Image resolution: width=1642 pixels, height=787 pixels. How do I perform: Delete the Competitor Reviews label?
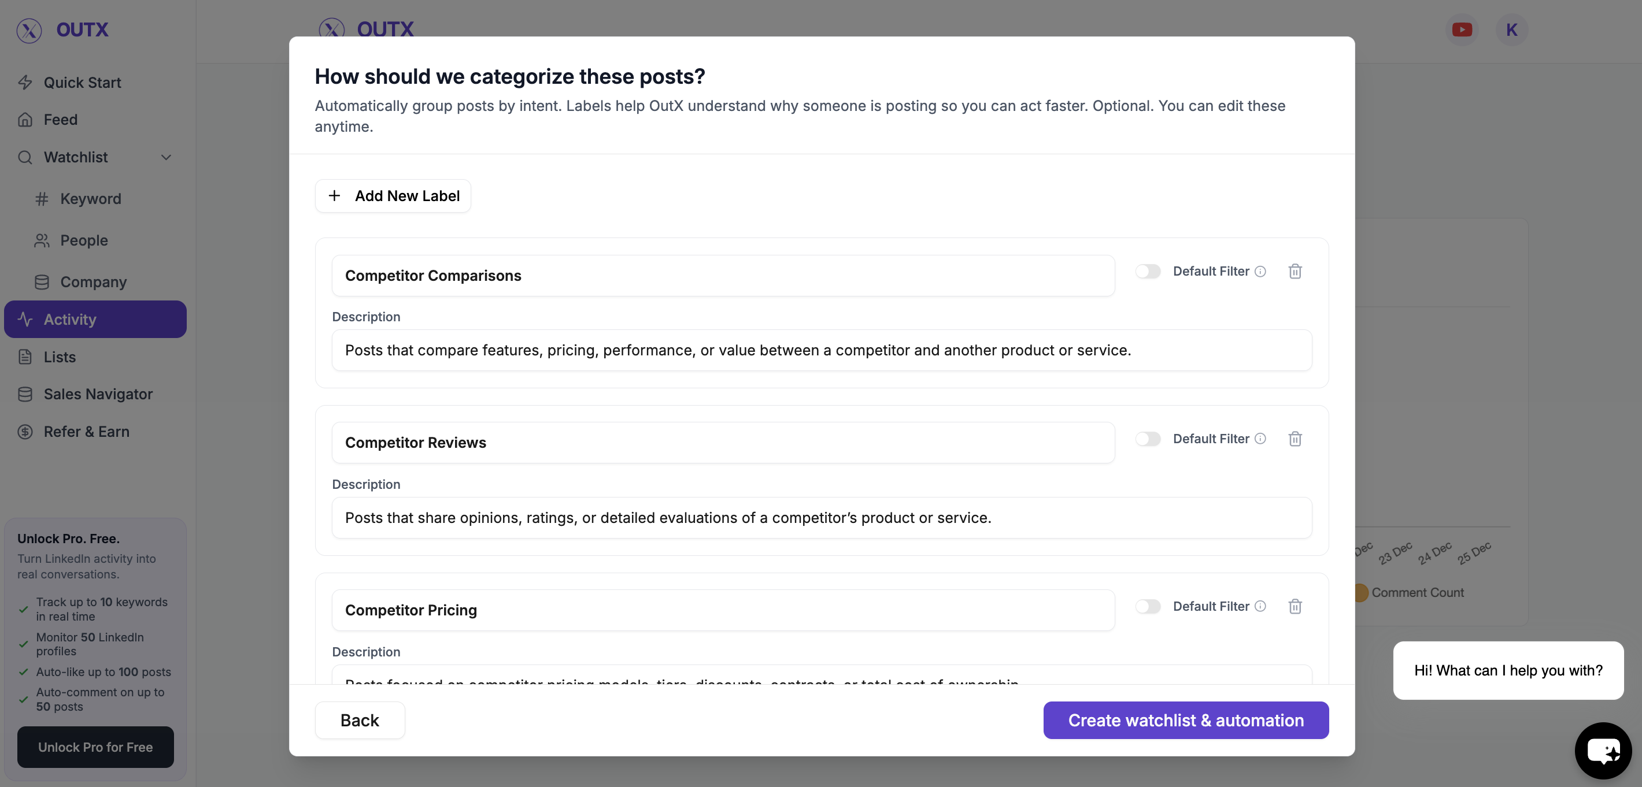(1295, 439)
